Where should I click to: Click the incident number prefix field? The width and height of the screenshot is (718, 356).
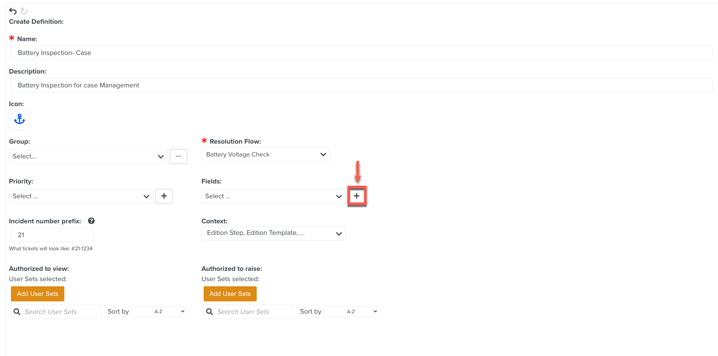click(x=52, y=235)
